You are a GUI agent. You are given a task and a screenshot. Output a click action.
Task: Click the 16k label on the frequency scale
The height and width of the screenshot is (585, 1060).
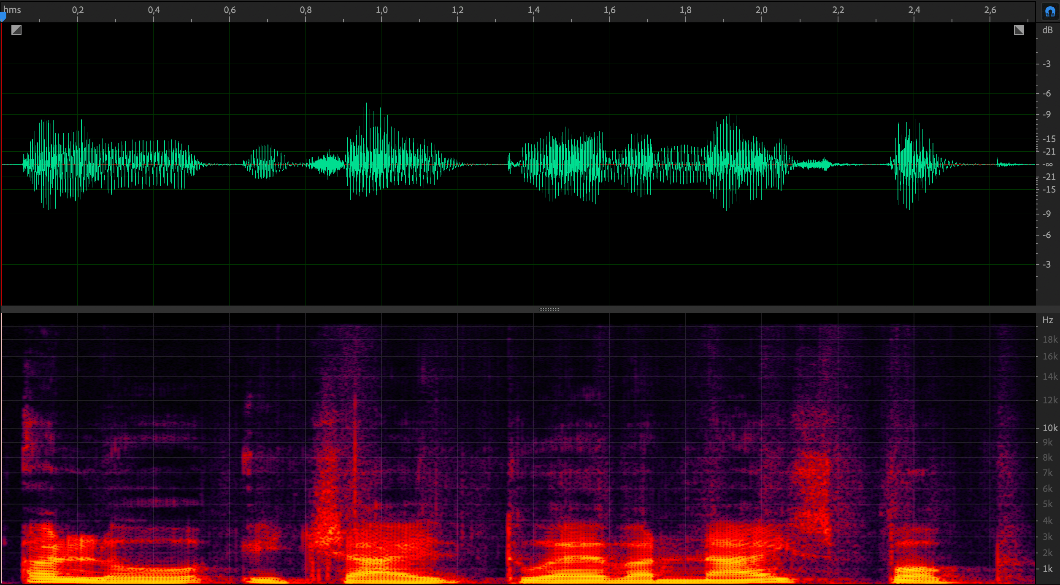[x=1050, y=357]
